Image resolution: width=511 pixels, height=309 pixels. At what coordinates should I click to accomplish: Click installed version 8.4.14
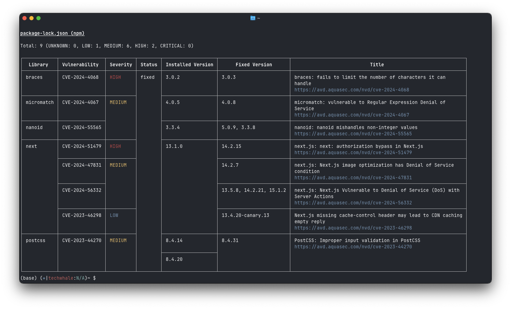pyautogui.click(x=174, y=241)
